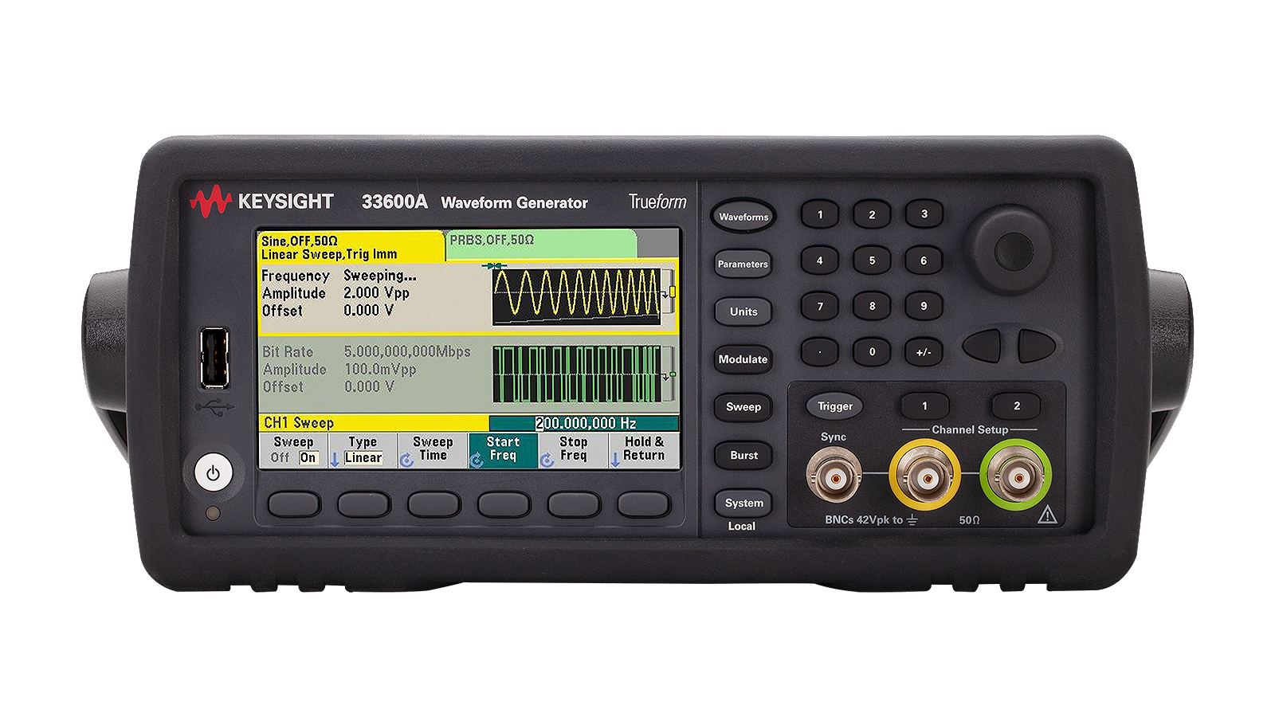Click the yellow sine sweep waveform preview
Viewport: 1275px width, 717px height.
tap(576, 296)
